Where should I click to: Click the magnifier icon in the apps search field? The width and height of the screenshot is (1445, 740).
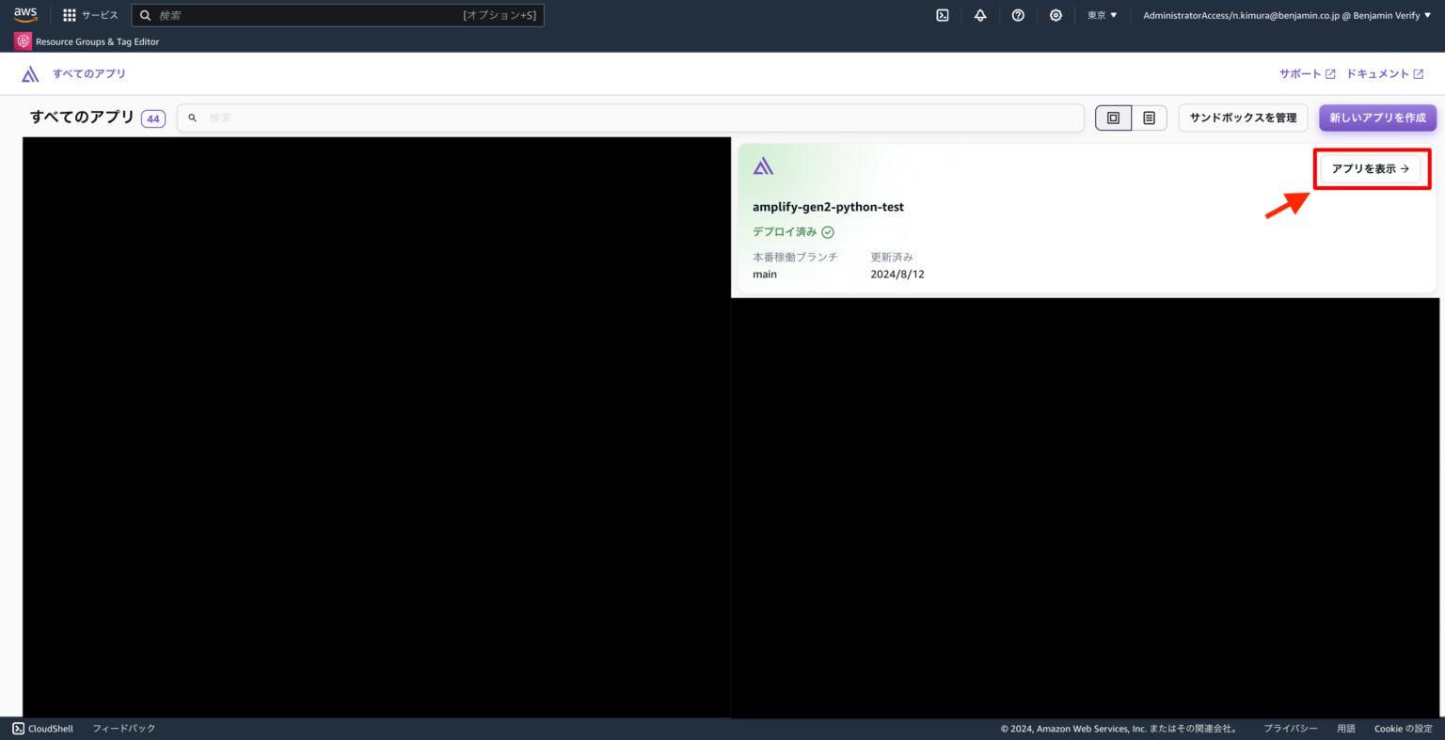[193, 117]
